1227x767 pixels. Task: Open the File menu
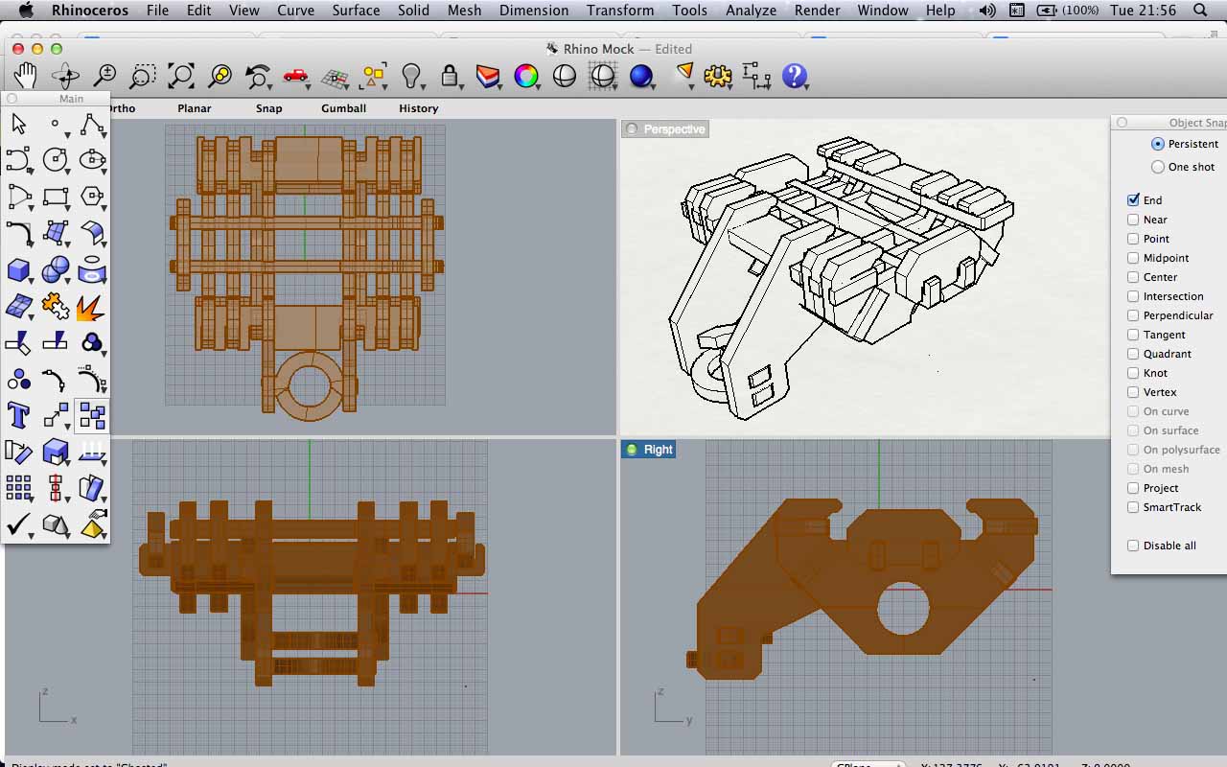[x=157, y=11]
